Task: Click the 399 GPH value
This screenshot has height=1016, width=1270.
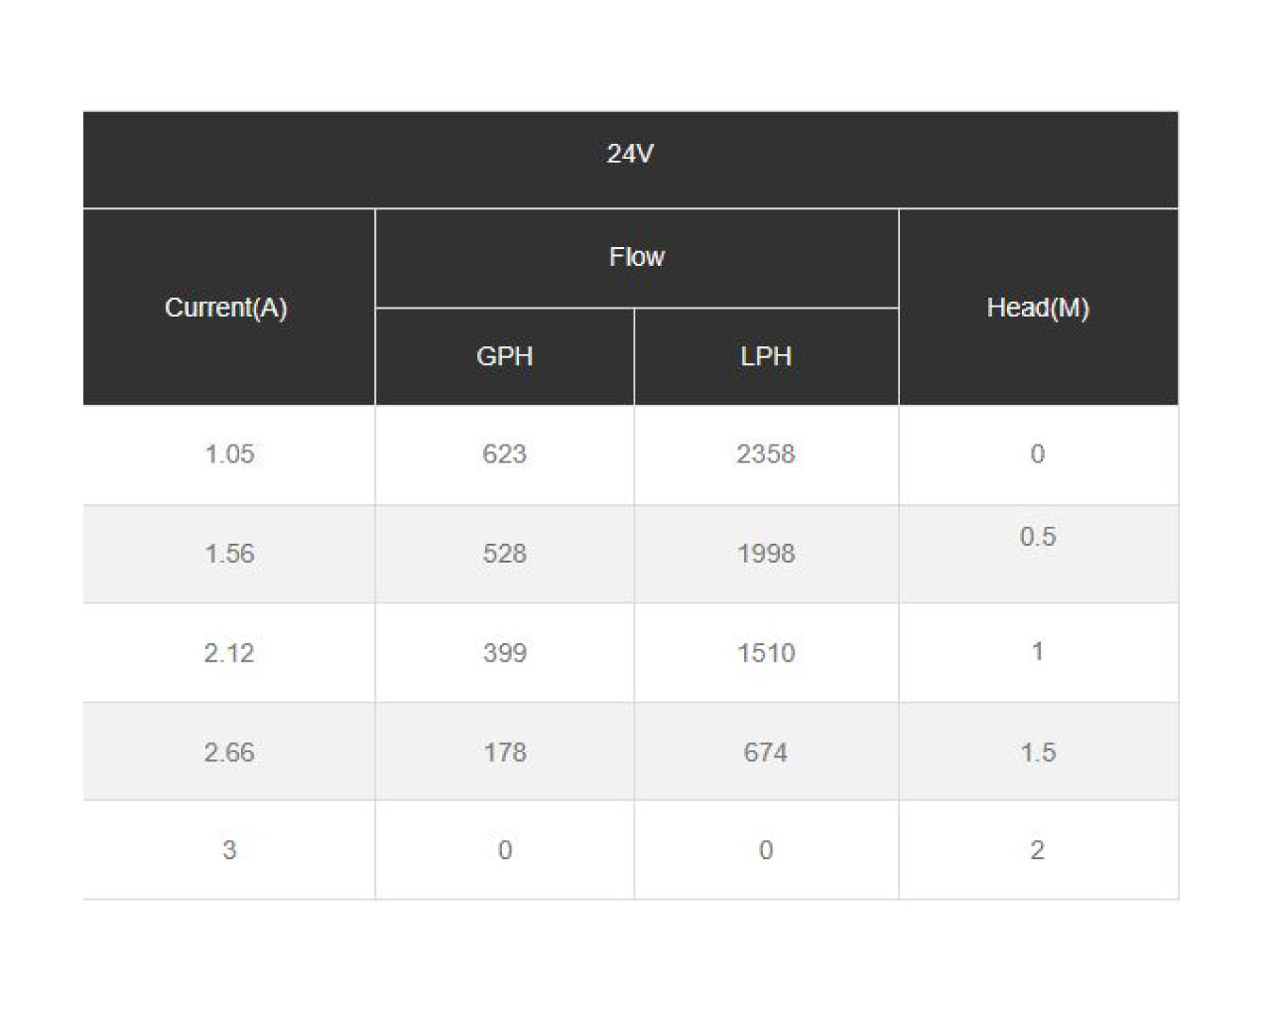Action: click(505, 653)
